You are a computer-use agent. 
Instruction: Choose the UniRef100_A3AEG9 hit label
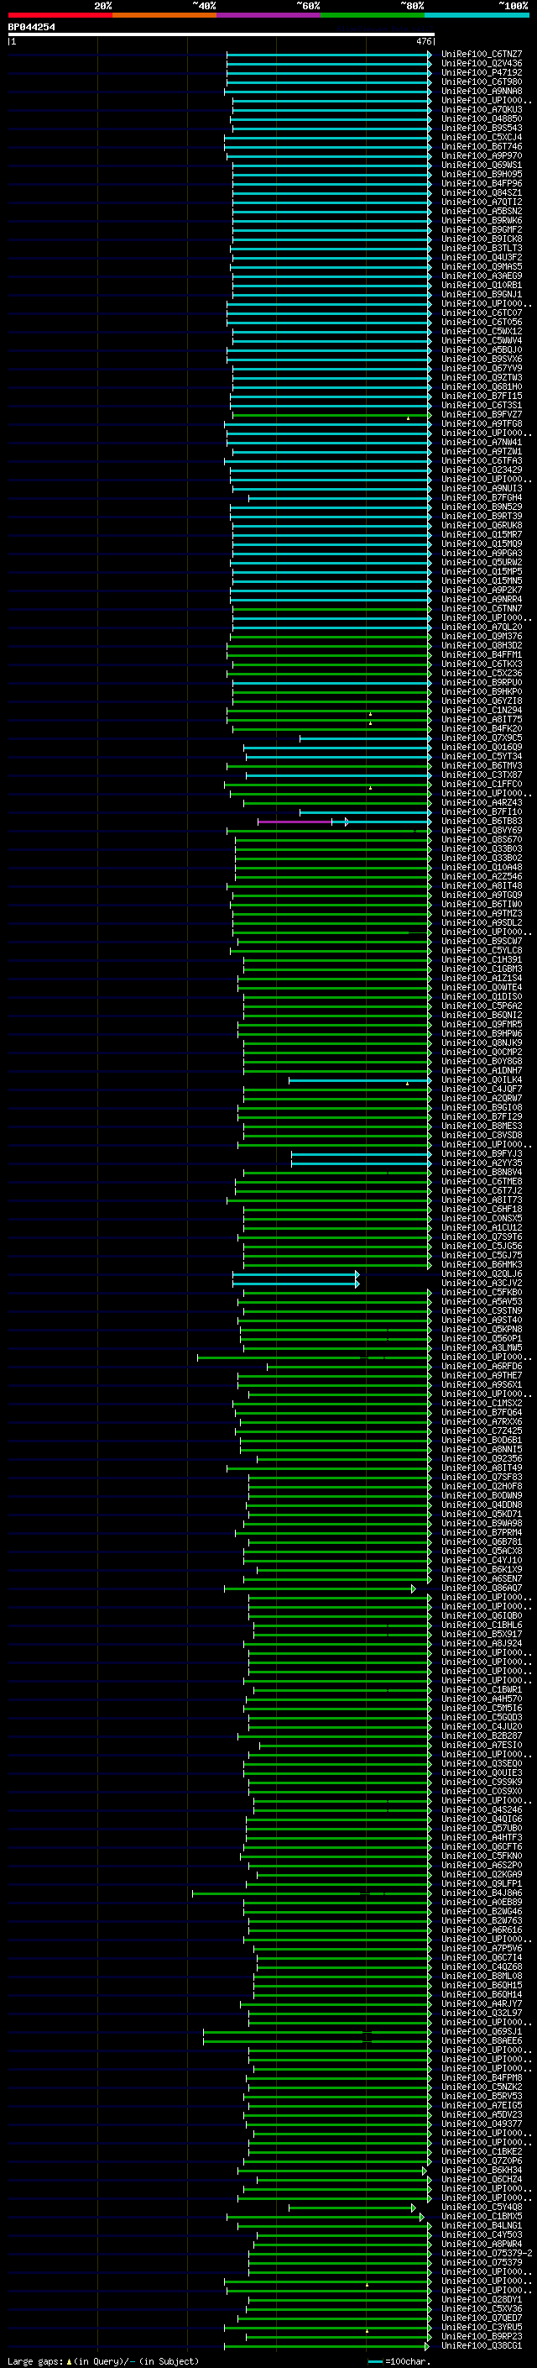[481, 276]
